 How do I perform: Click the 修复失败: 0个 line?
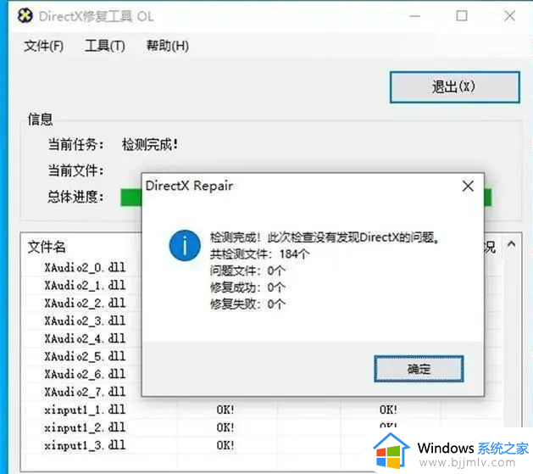(x=247, y=304)
